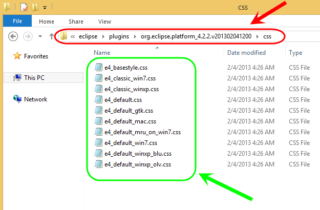The width and height of the screenshot is (320, 210).
Task: Click the Properties icon in quick access toolbar
Action: [24, 7]
